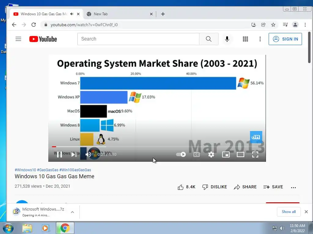
Task: Click the SIGN IN button
Action: [285, 39]
